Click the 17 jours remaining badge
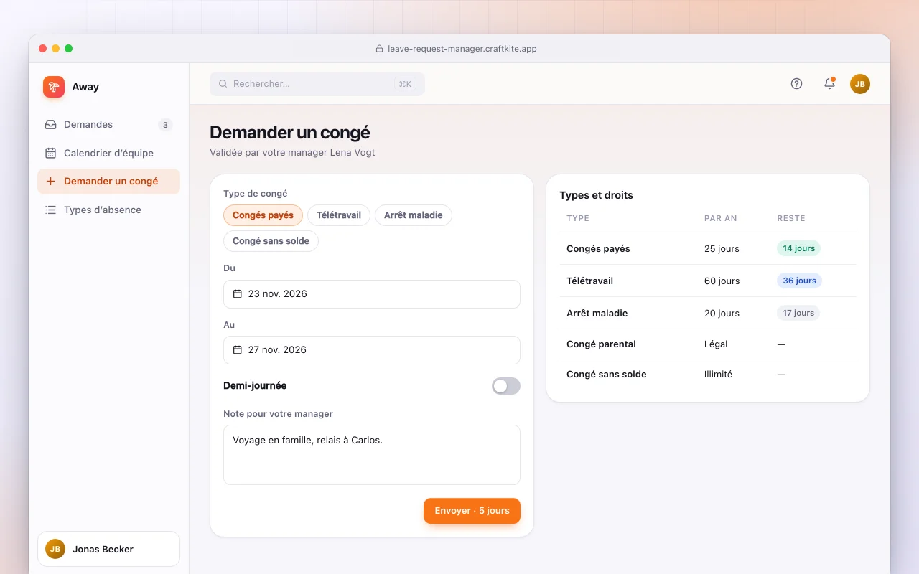919x574 pixels. (798, 313)
